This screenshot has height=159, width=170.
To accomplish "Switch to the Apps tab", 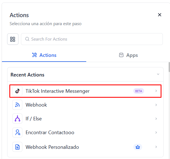I will coord(128,55).
